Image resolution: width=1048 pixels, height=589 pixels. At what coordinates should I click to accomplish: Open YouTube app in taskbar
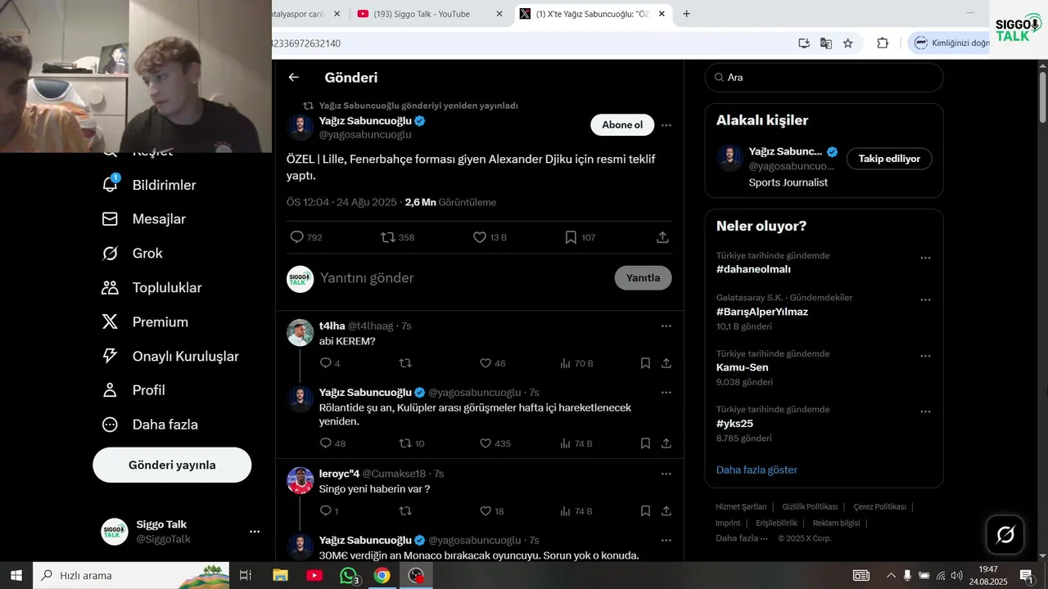[314, 575]
